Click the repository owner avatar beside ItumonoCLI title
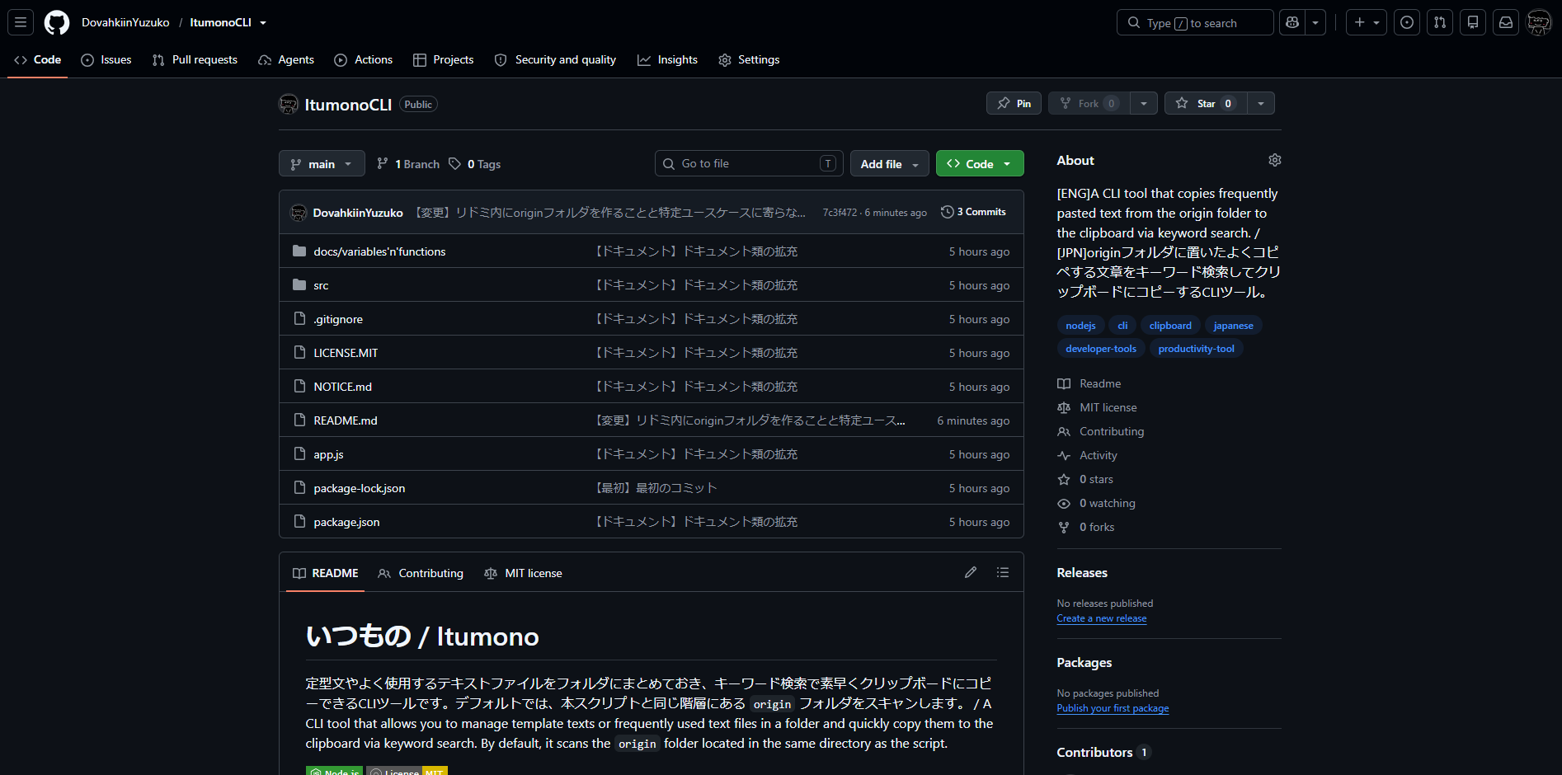This screenshot has height=775, width=1562. click(x=289, y=104)
